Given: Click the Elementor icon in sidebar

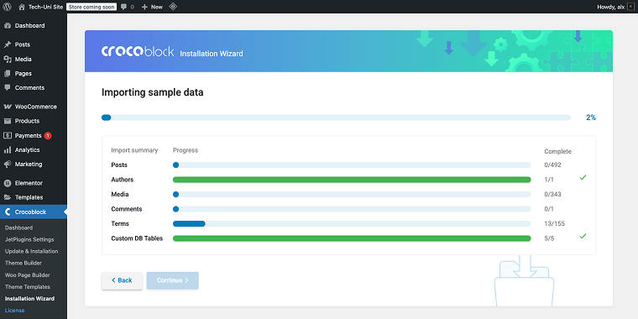Looking at the screenshot, I should point(8,183).
